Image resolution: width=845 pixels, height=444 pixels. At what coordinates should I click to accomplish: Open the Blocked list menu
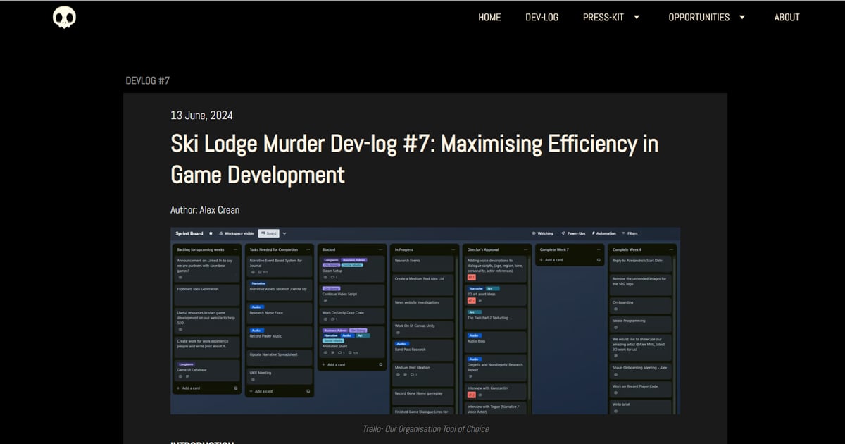point(380,249)
